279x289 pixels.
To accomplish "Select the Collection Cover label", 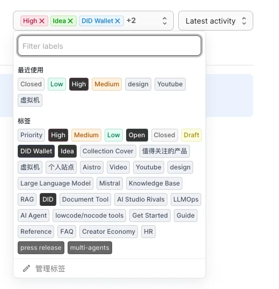I will [x=108, y=151].
